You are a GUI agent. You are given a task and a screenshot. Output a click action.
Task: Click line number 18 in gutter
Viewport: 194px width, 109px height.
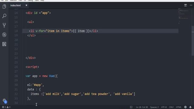(x=16, y=31)
